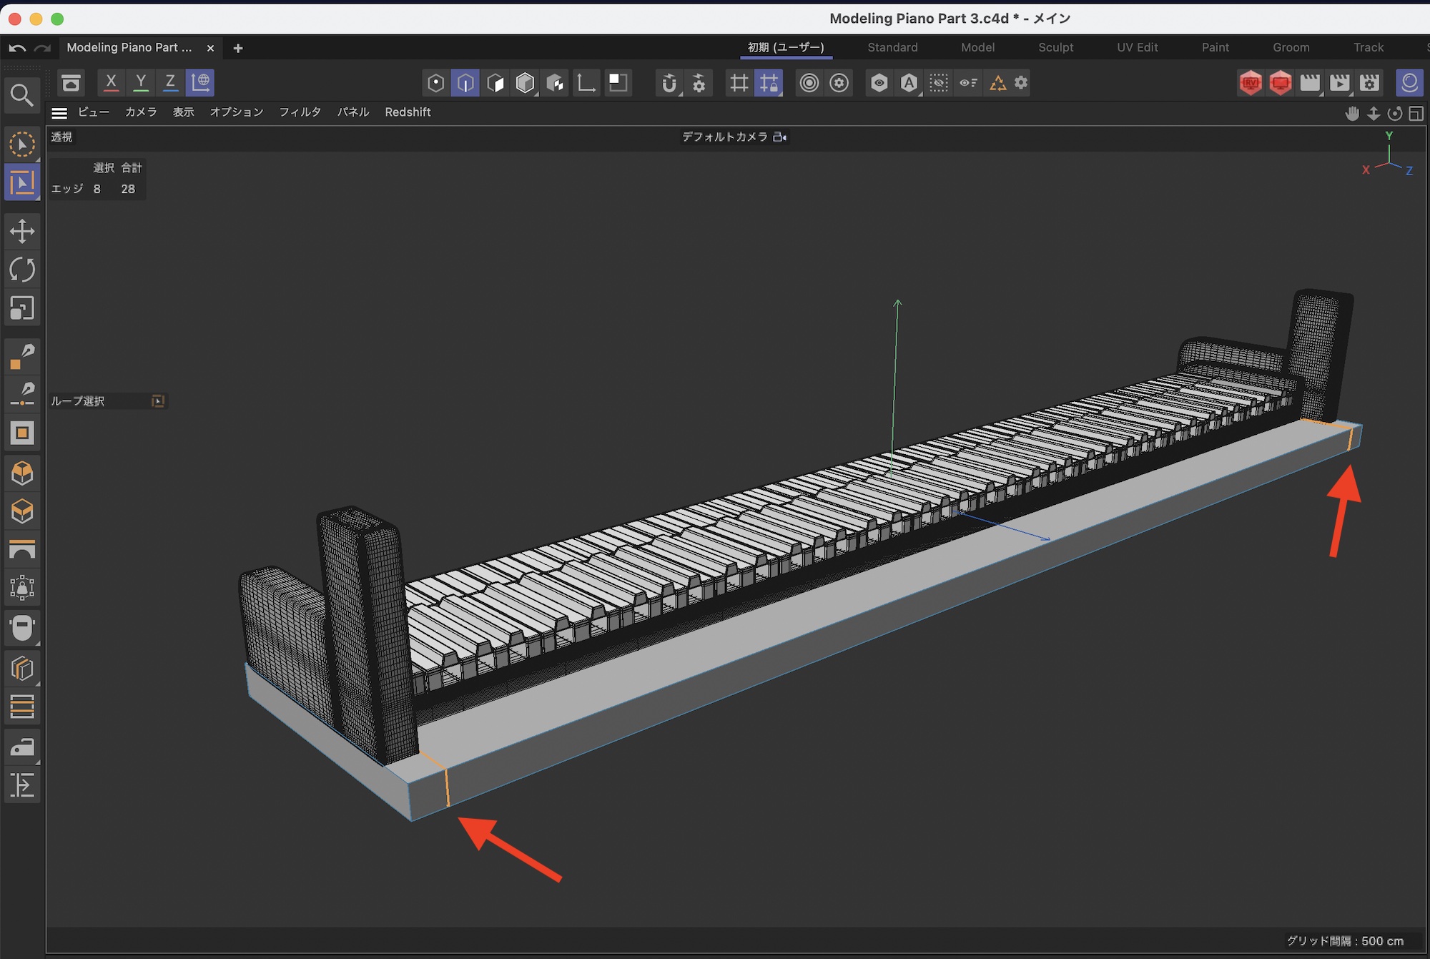This screenshot has height=959, width=1430.
Task: Open the Redshift viewport menu
Action: (x=408, y=112)
